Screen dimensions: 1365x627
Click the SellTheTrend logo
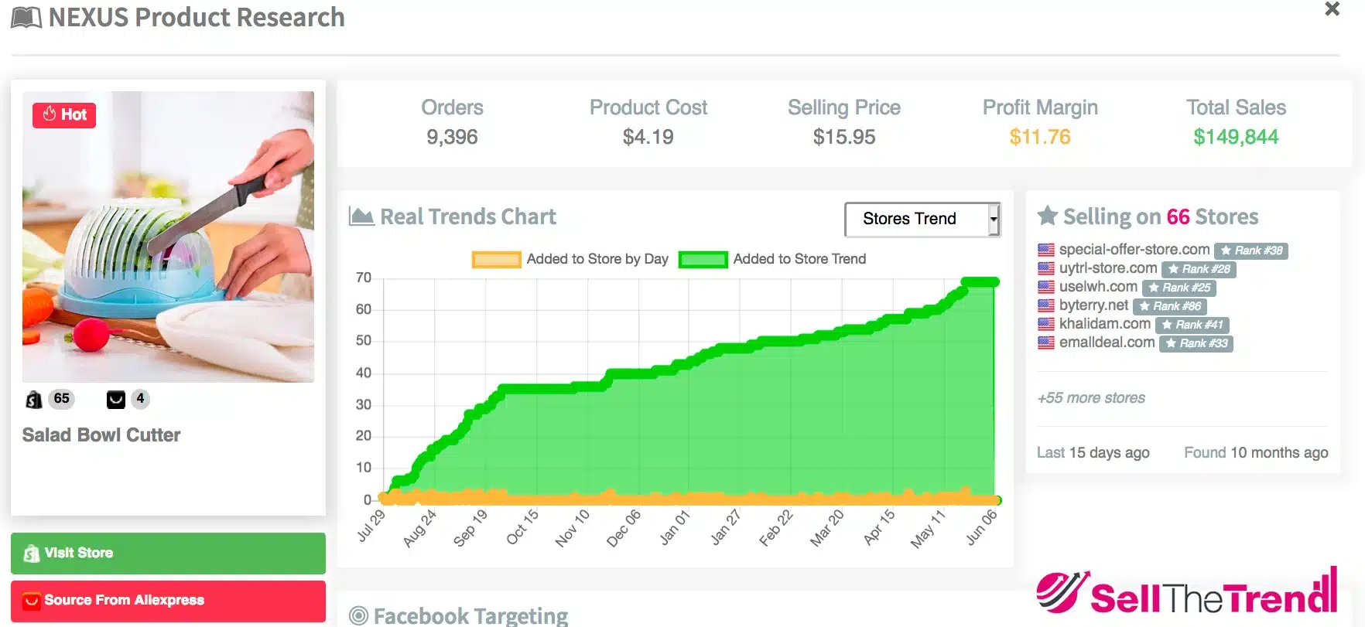(1186, 594)
